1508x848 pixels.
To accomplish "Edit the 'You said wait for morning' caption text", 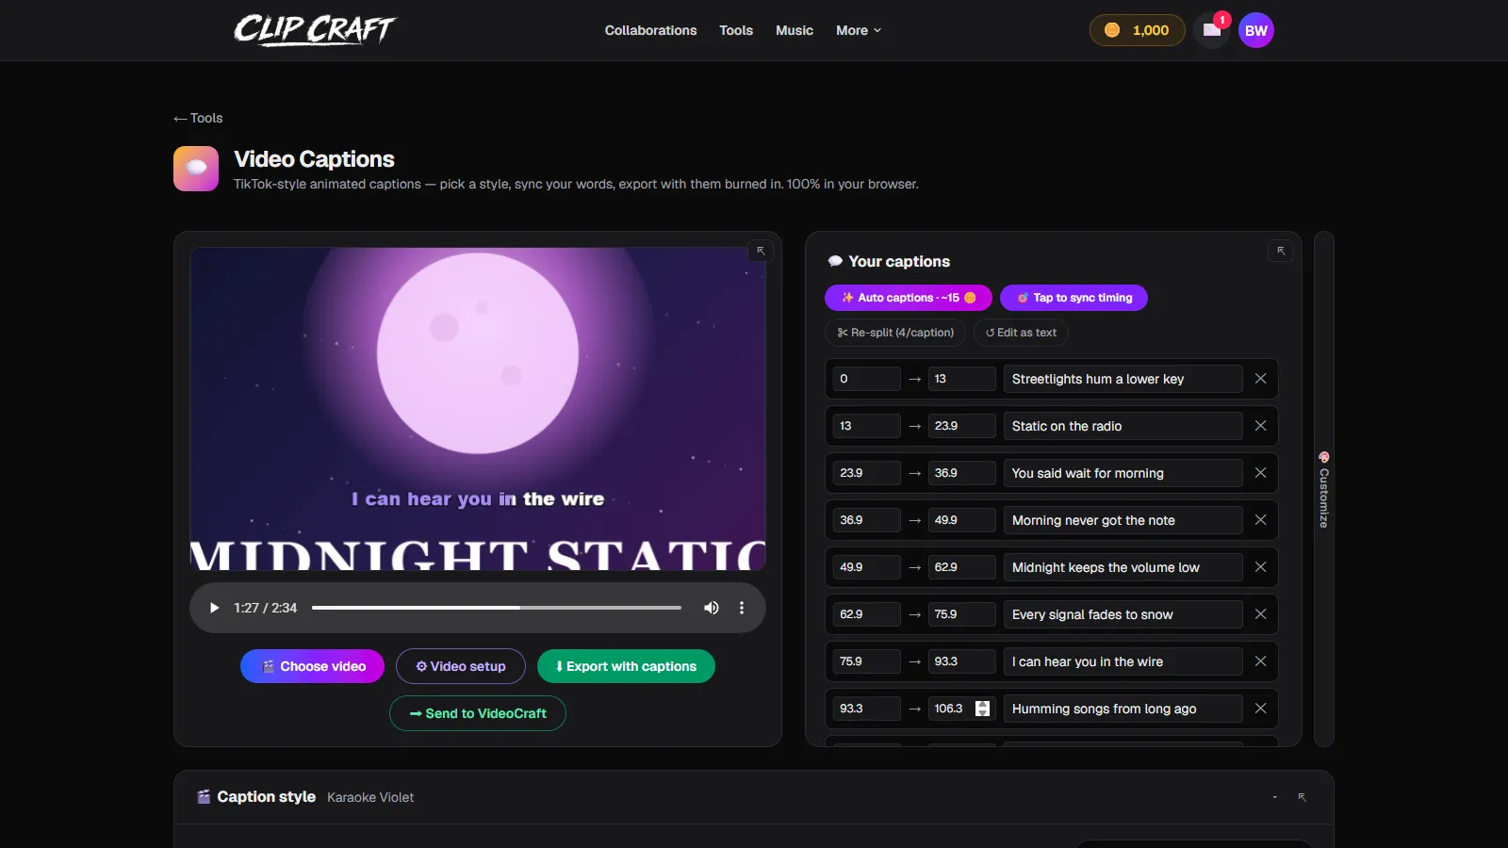I will point(1123,473).
